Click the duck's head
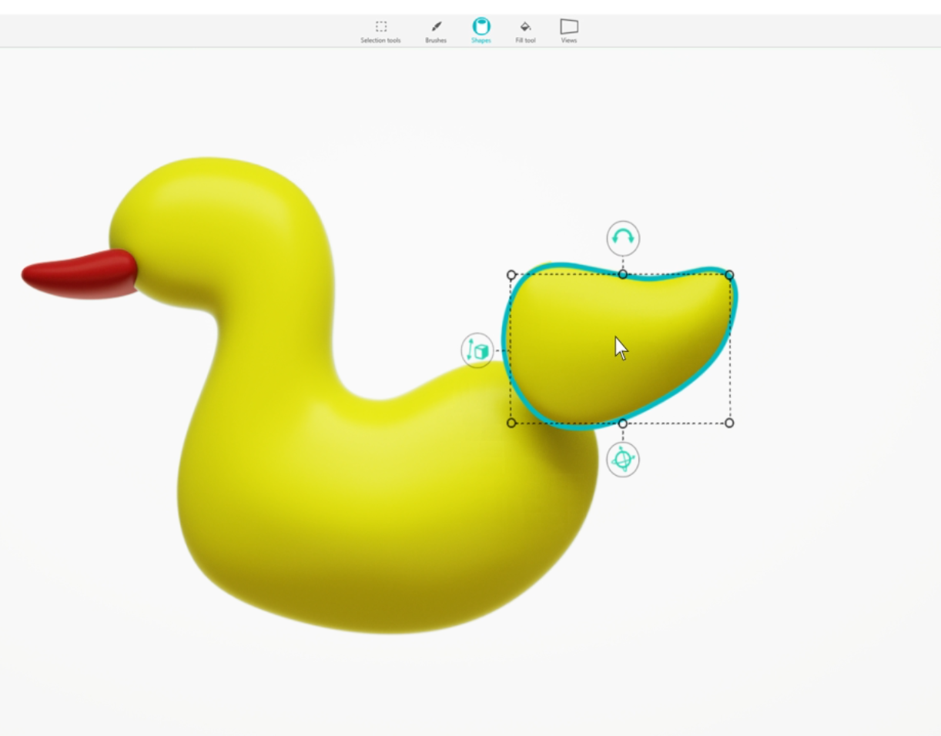The height and width of the screenshot is (736, 941). point(216,223)
